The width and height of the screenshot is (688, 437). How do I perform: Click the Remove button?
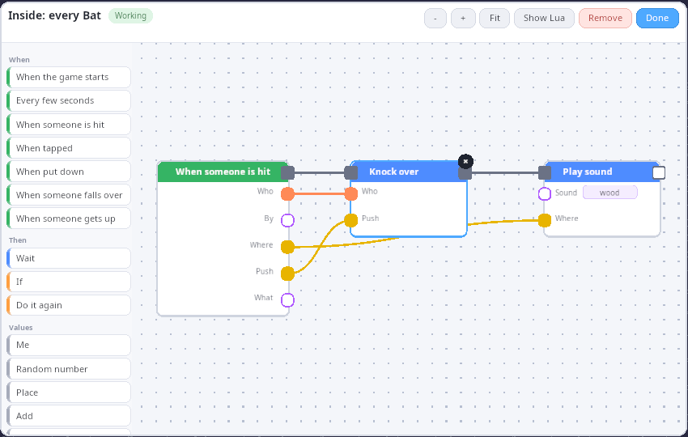click(x=605, y=18)
